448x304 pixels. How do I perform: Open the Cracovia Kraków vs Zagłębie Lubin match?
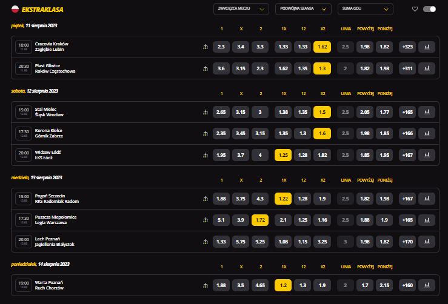[52, 47]
